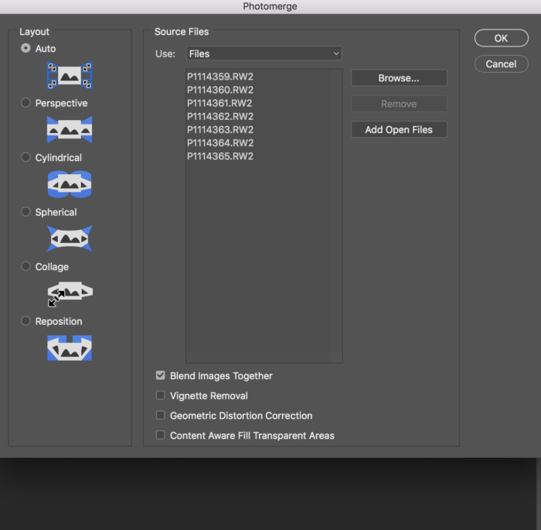541x530 pixels.
Task: Select file P1114363.RW2 in list
Action: point(220,129)
